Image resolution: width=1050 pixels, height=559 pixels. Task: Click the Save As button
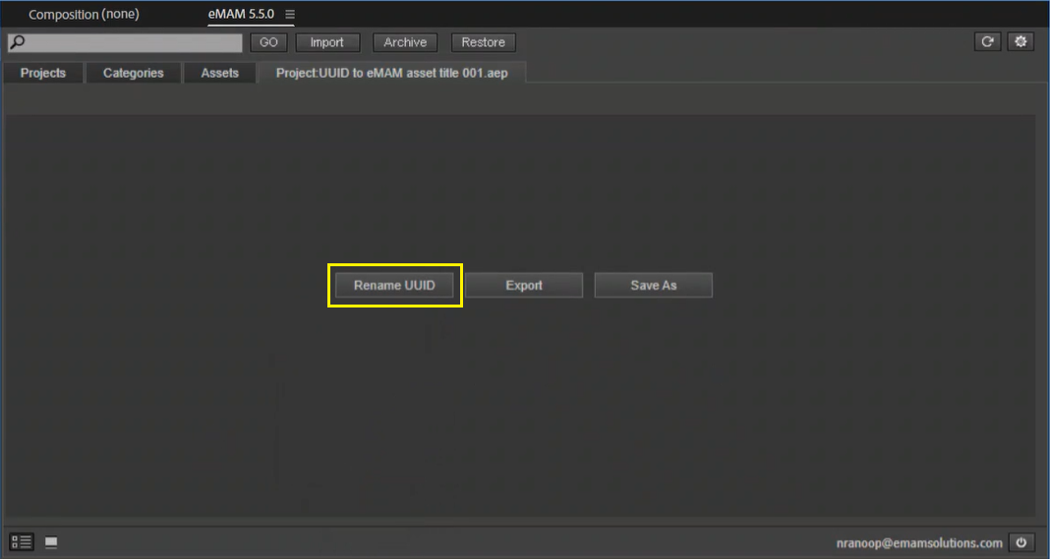[654, 285]
